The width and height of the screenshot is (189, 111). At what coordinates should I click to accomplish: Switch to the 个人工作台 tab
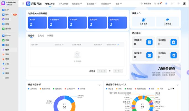click(x=63, y=4)
